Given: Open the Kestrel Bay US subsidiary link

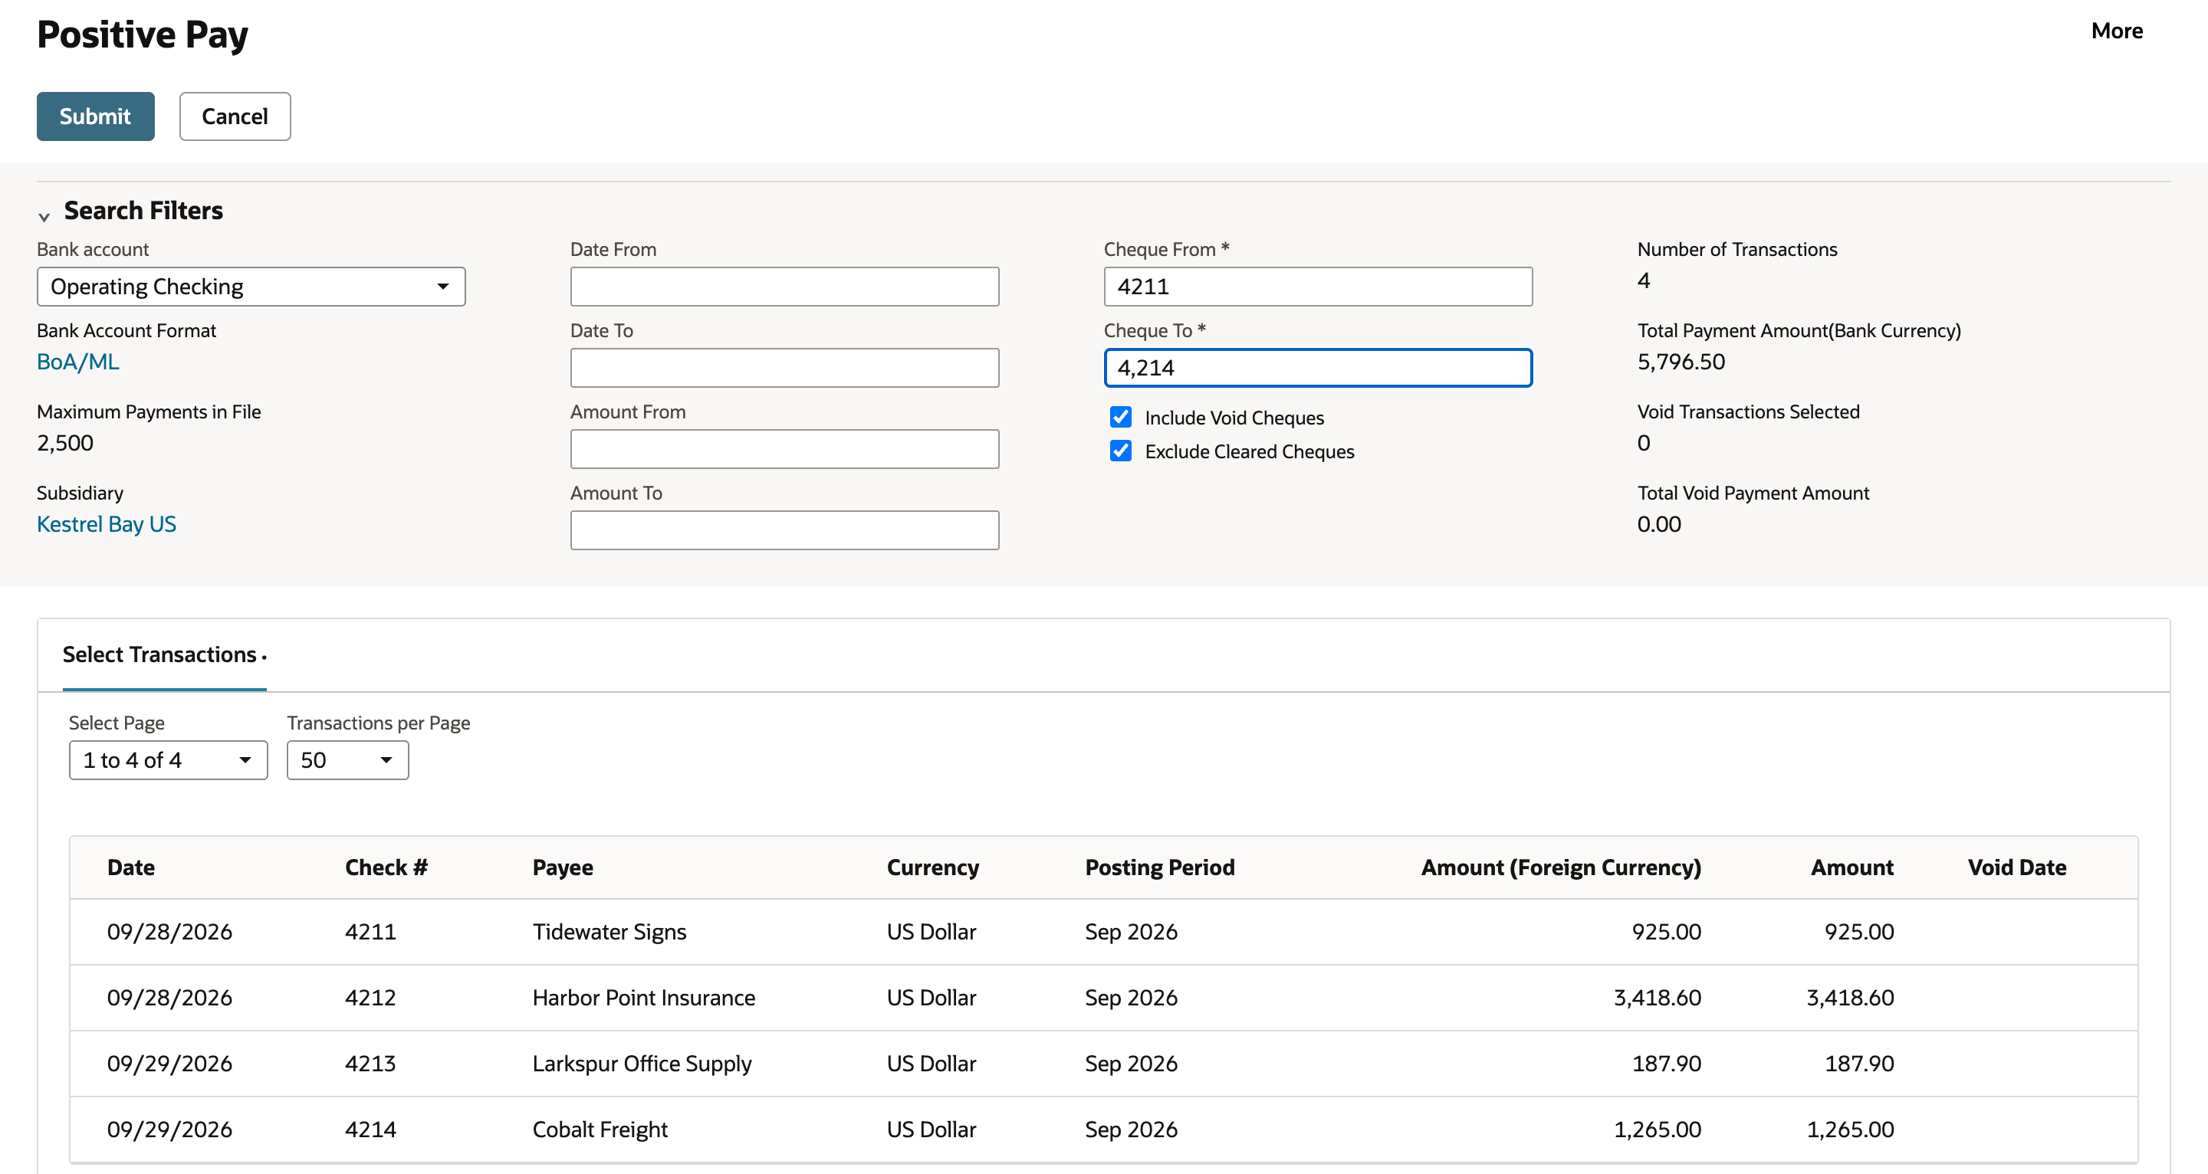Looking at the screenshot, I should 107,524.
